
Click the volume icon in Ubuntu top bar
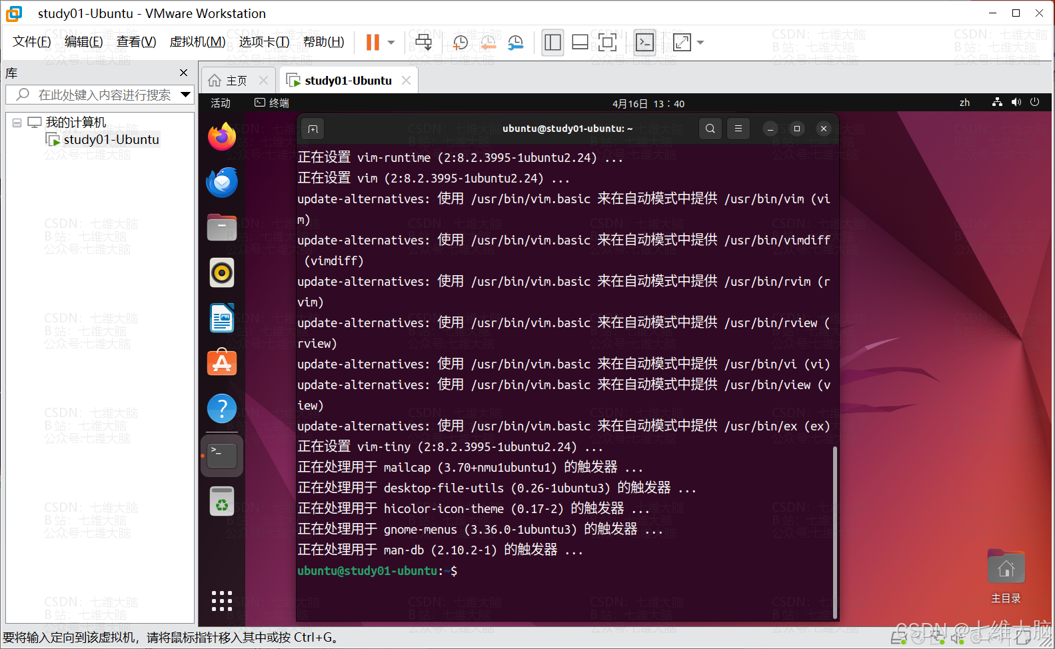click(x=1016, y=102)
